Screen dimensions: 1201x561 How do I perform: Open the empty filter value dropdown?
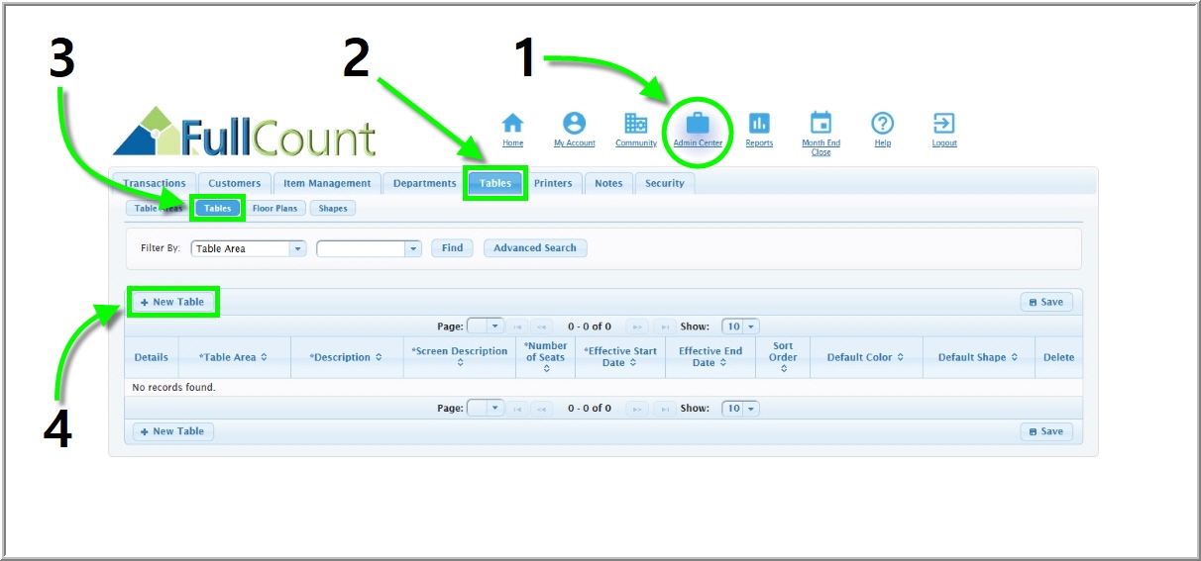click(413, 248)
